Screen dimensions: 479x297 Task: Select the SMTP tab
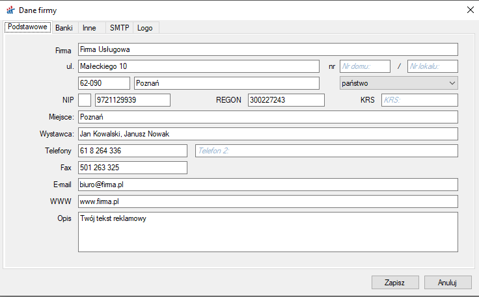click(x=119, y=28)
